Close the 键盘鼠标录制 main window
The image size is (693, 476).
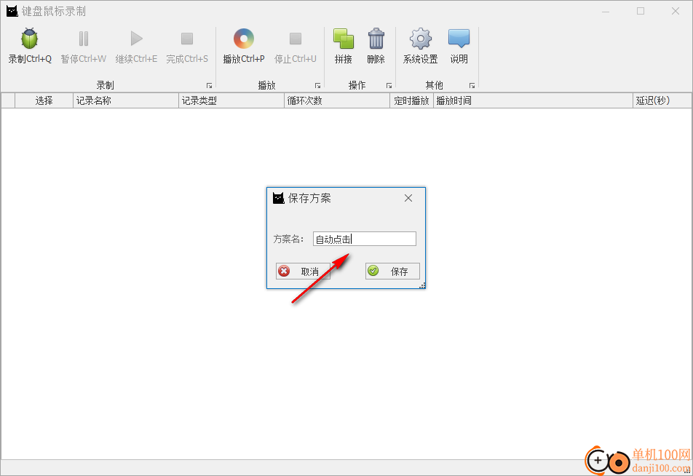pyautogui.click(x=676, y=11)
